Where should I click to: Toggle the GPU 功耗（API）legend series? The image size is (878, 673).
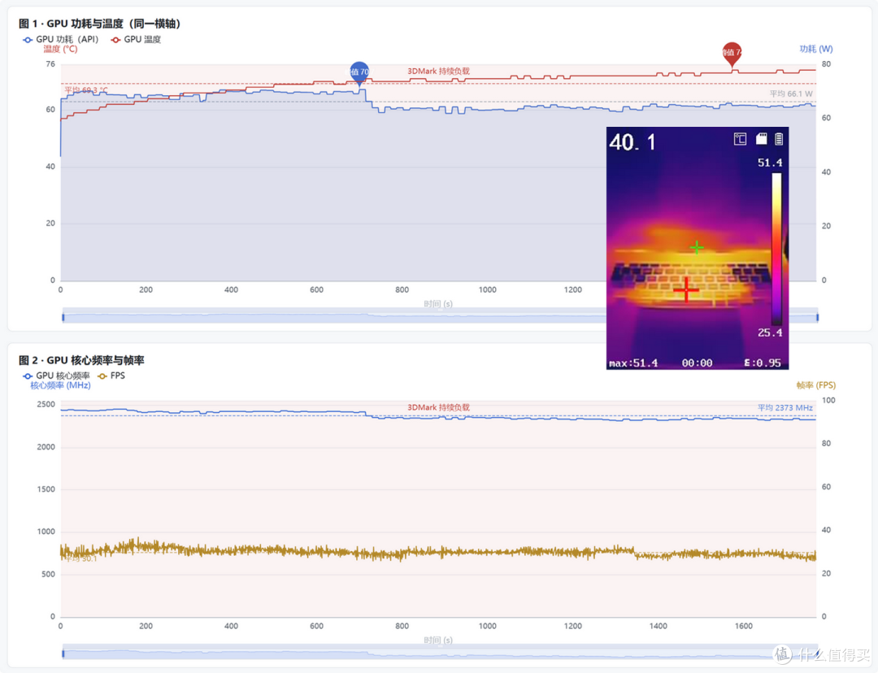(60, 39)
